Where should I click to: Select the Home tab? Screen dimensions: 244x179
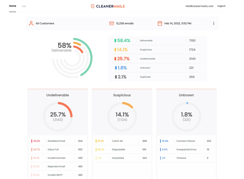click(13, 6)
